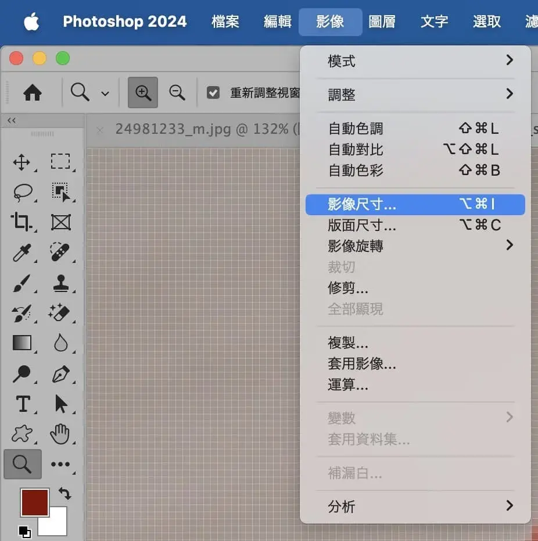Select the Clone Stamp tool
The height and width of the screenshot is (541, 538).
[60, 283]
